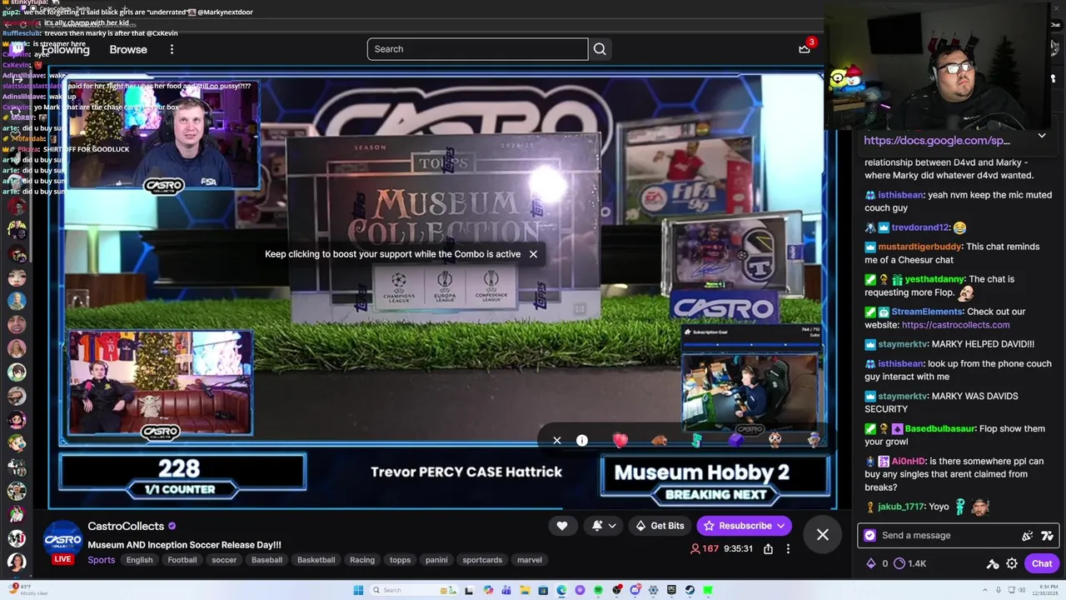The image size is (1066, 600).
Task: Open the three-dot menu beside Browse
Action: [172, 49]
